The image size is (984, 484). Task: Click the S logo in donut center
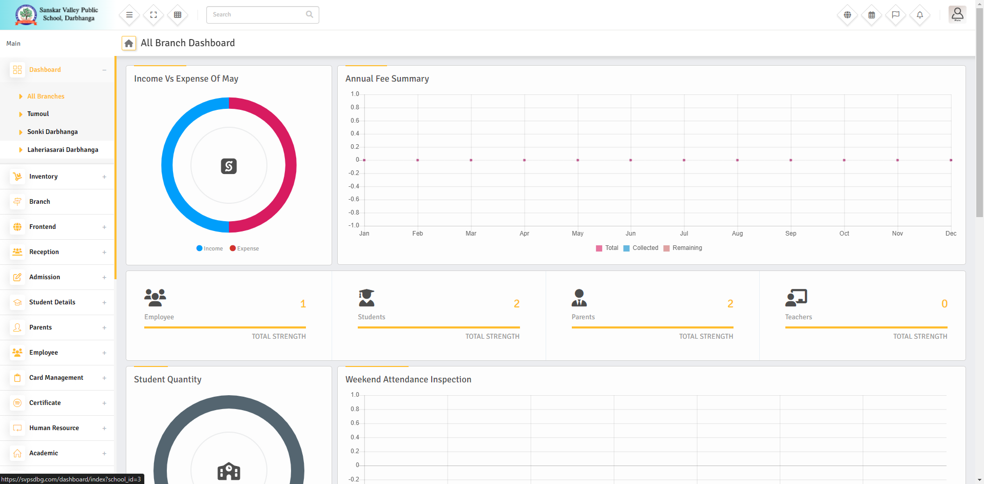229,166
